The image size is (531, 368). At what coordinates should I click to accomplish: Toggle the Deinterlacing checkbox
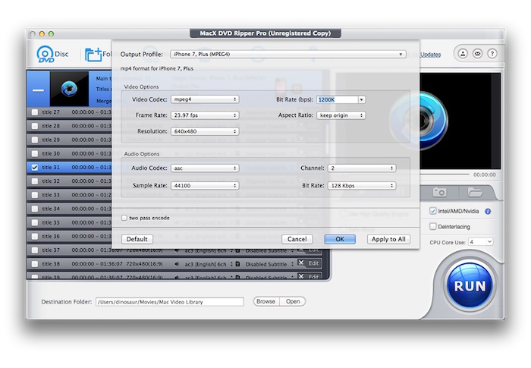coord(432,226)
